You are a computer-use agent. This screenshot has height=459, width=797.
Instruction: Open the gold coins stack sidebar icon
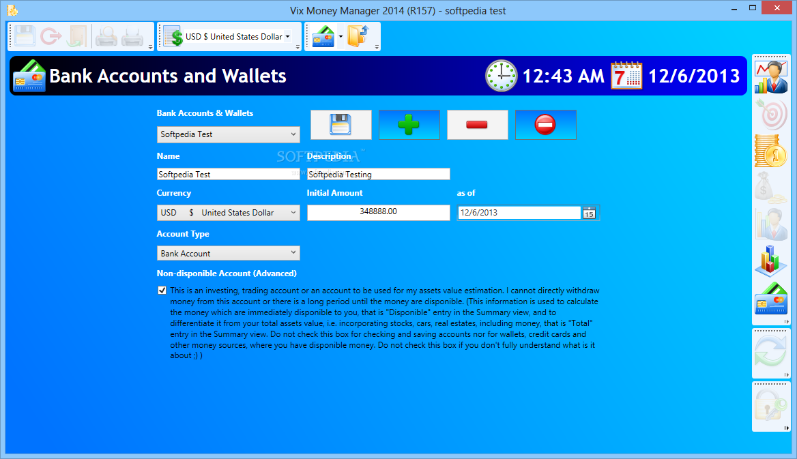[771, 151]
